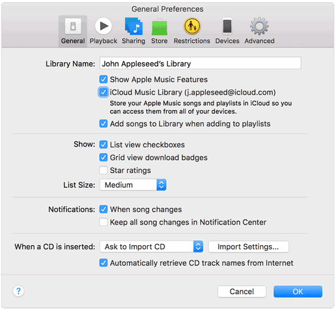
Task: Toggle Show Apple Music Features checkbox
Action: click(x=103, y=79)
